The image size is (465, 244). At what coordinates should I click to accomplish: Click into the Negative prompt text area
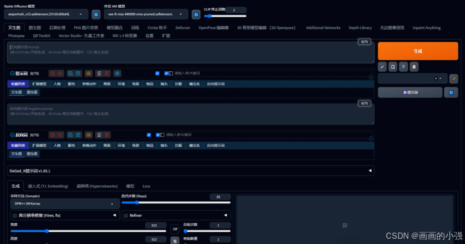coord(191,114)
